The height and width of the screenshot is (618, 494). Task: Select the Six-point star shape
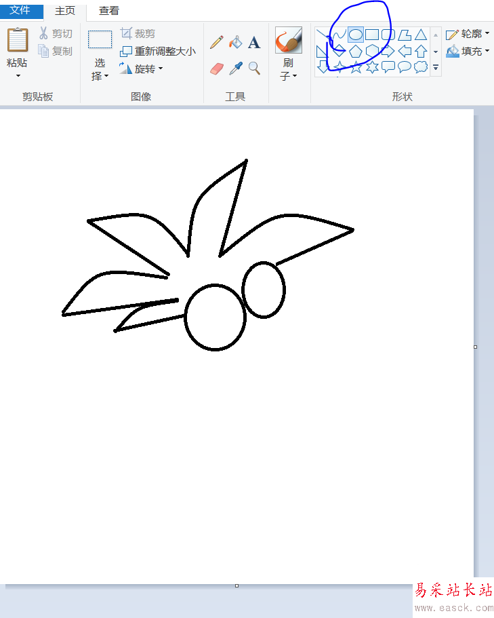(372, 67)
